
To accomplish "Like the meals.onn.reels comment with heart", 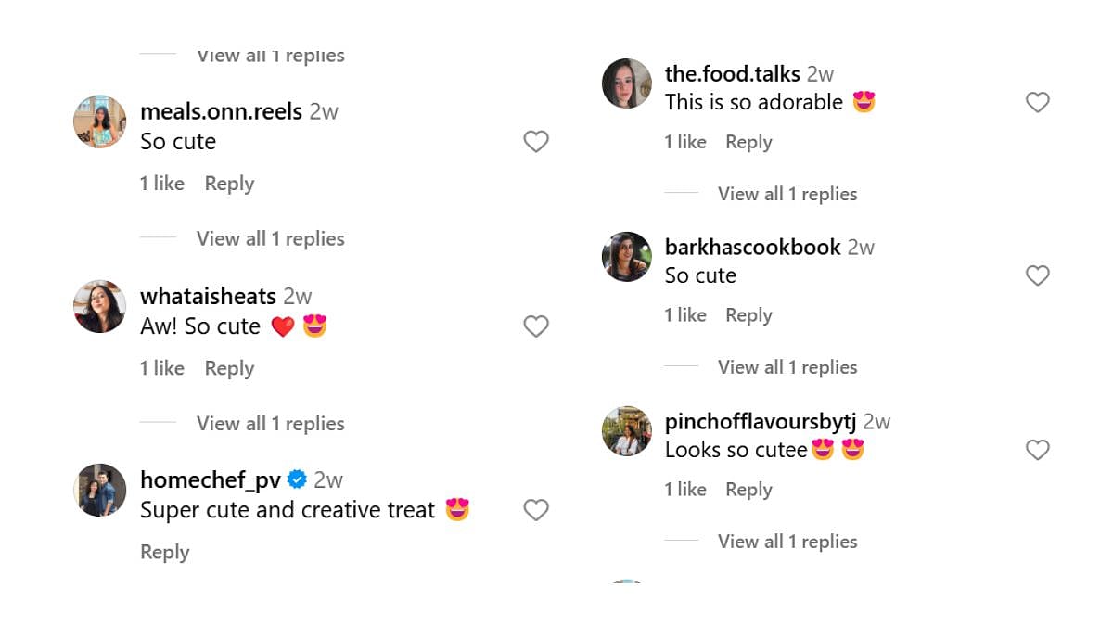I will tap(536, 142).
